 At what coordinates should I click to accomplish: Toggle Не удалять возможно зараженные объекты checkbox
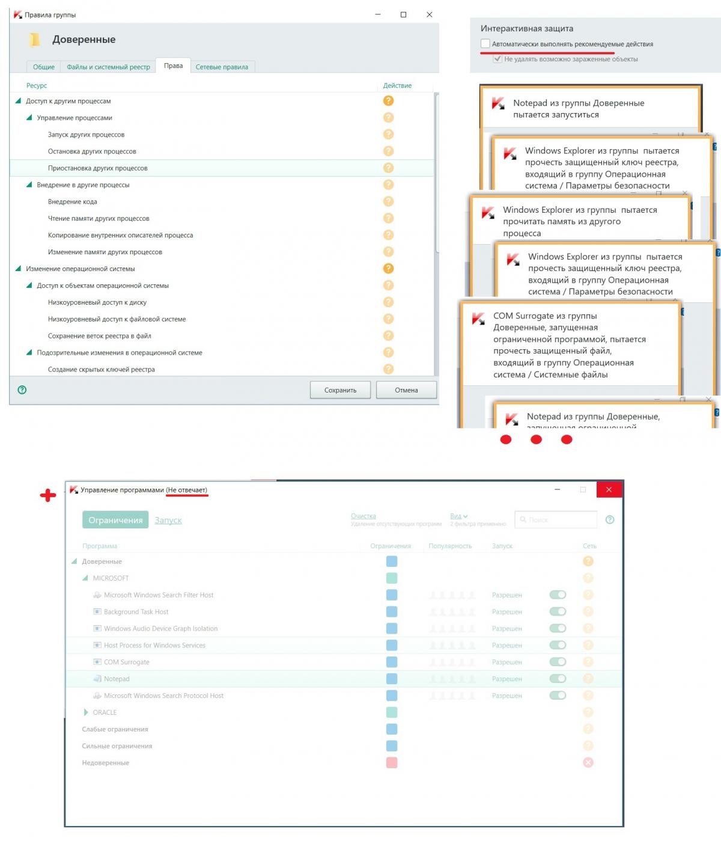point(497,59)
